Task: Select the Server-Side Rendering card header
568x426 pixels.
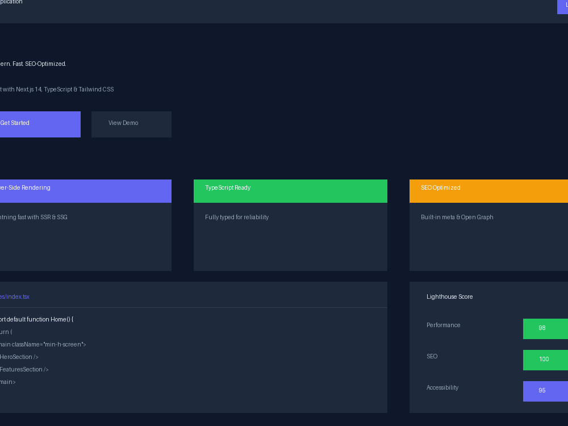Action: [86, 191]
